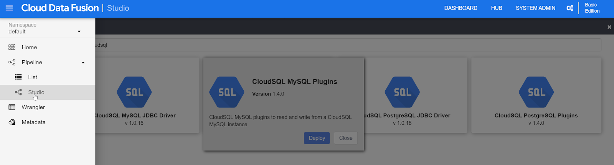The height and width of the screenshot is (165, 614).
Task: Click the Pipeline icon in sidebar
Action: click(12, 62)
